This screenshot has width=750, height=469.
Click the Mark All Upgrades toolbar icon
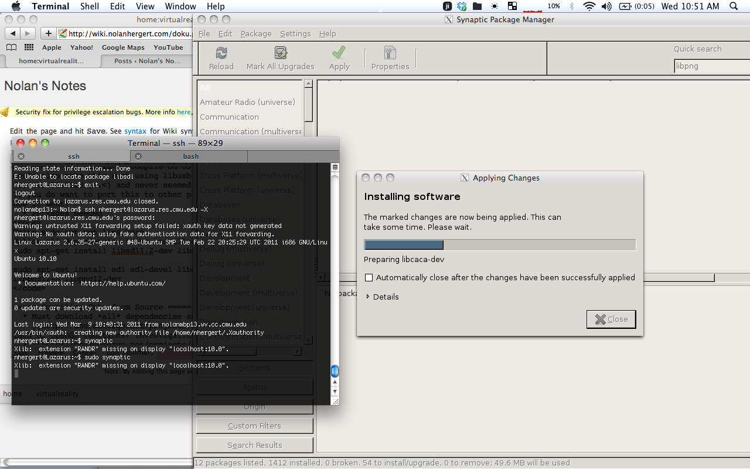[x=281, y=53]
